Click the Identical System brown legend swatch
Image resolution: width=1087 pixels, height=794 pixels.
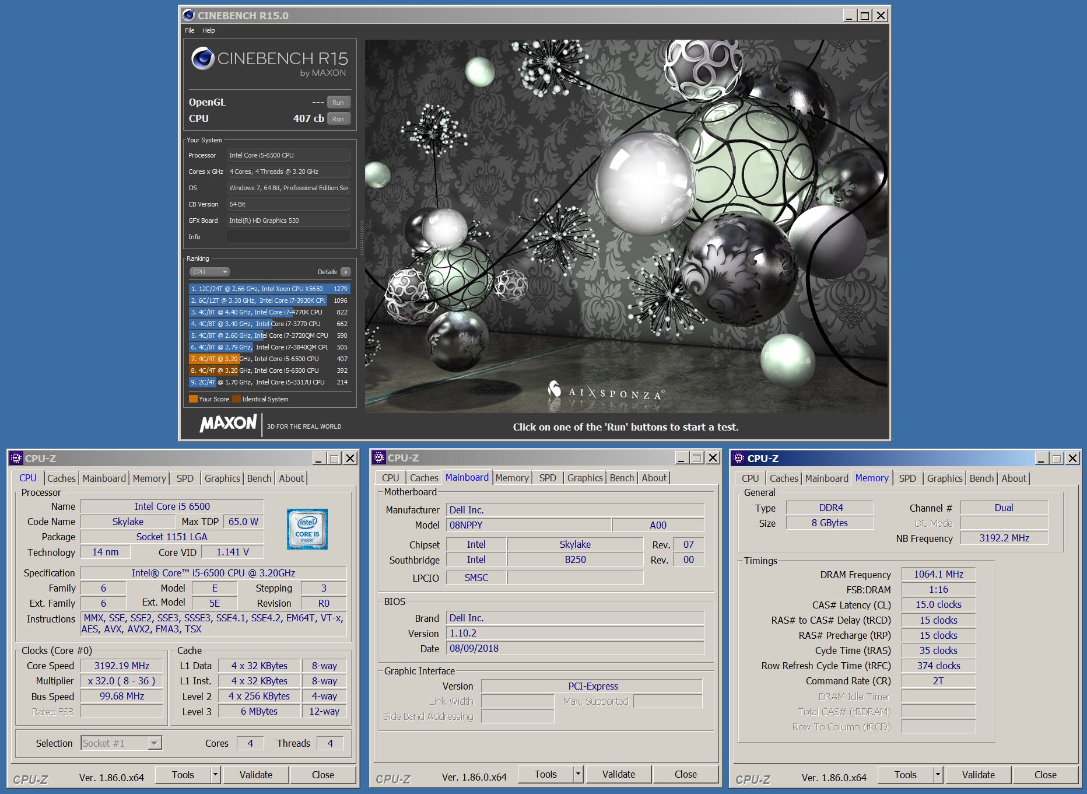coord(236,399)
